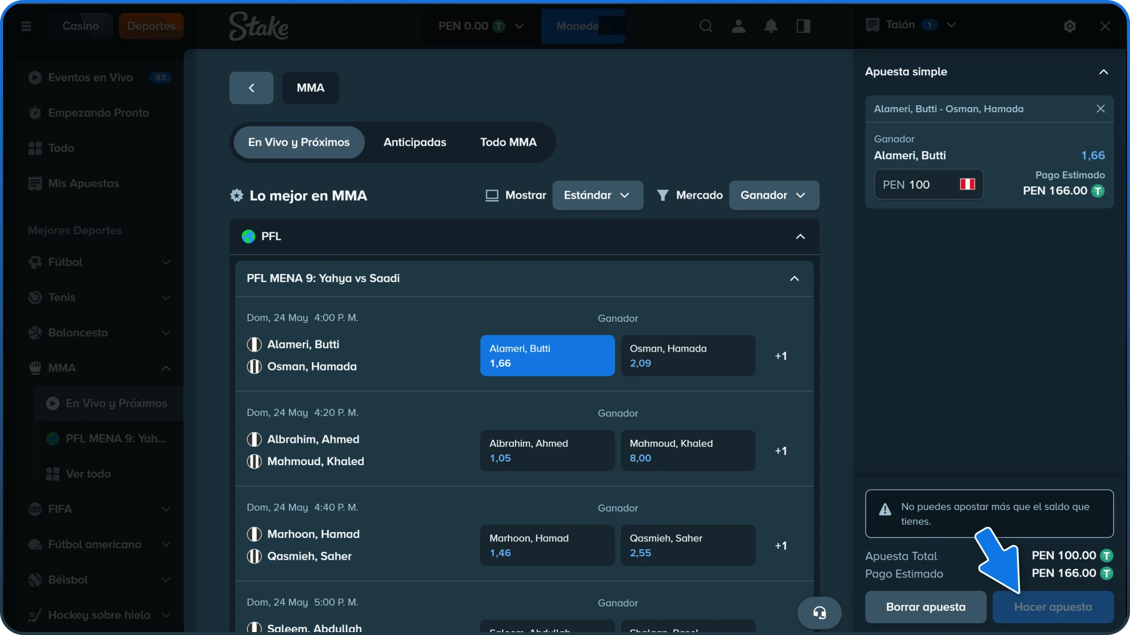Select Qasmieh, Saher 2,55 odds
The width and height of the screenshot is (1130, 635).
coord(688,545)
